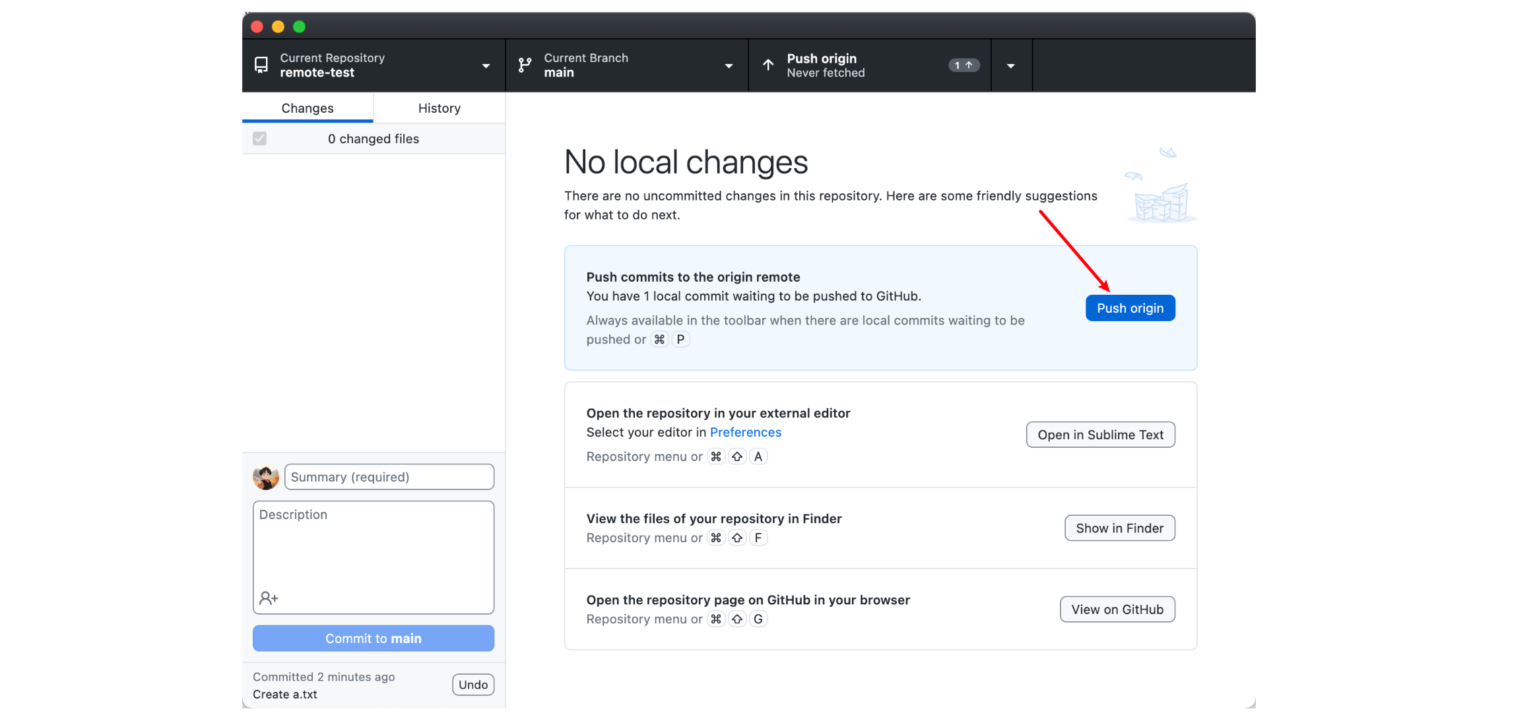Switch to the History tab
1535x715 pixels.
click(439, 108)
